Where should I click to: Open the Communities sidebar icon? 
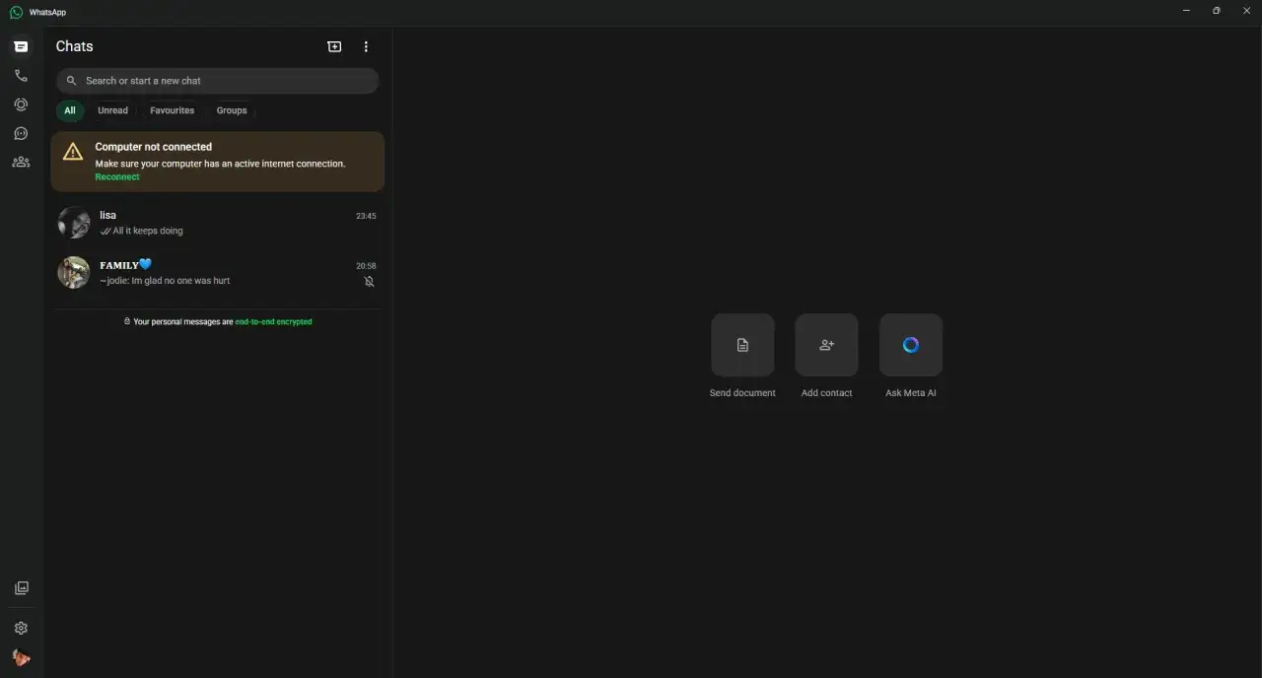click(x=21, y=163)
